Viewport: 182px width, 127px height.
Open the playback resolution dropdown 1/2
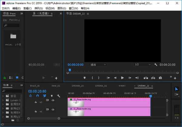click(x=143, y=65)
